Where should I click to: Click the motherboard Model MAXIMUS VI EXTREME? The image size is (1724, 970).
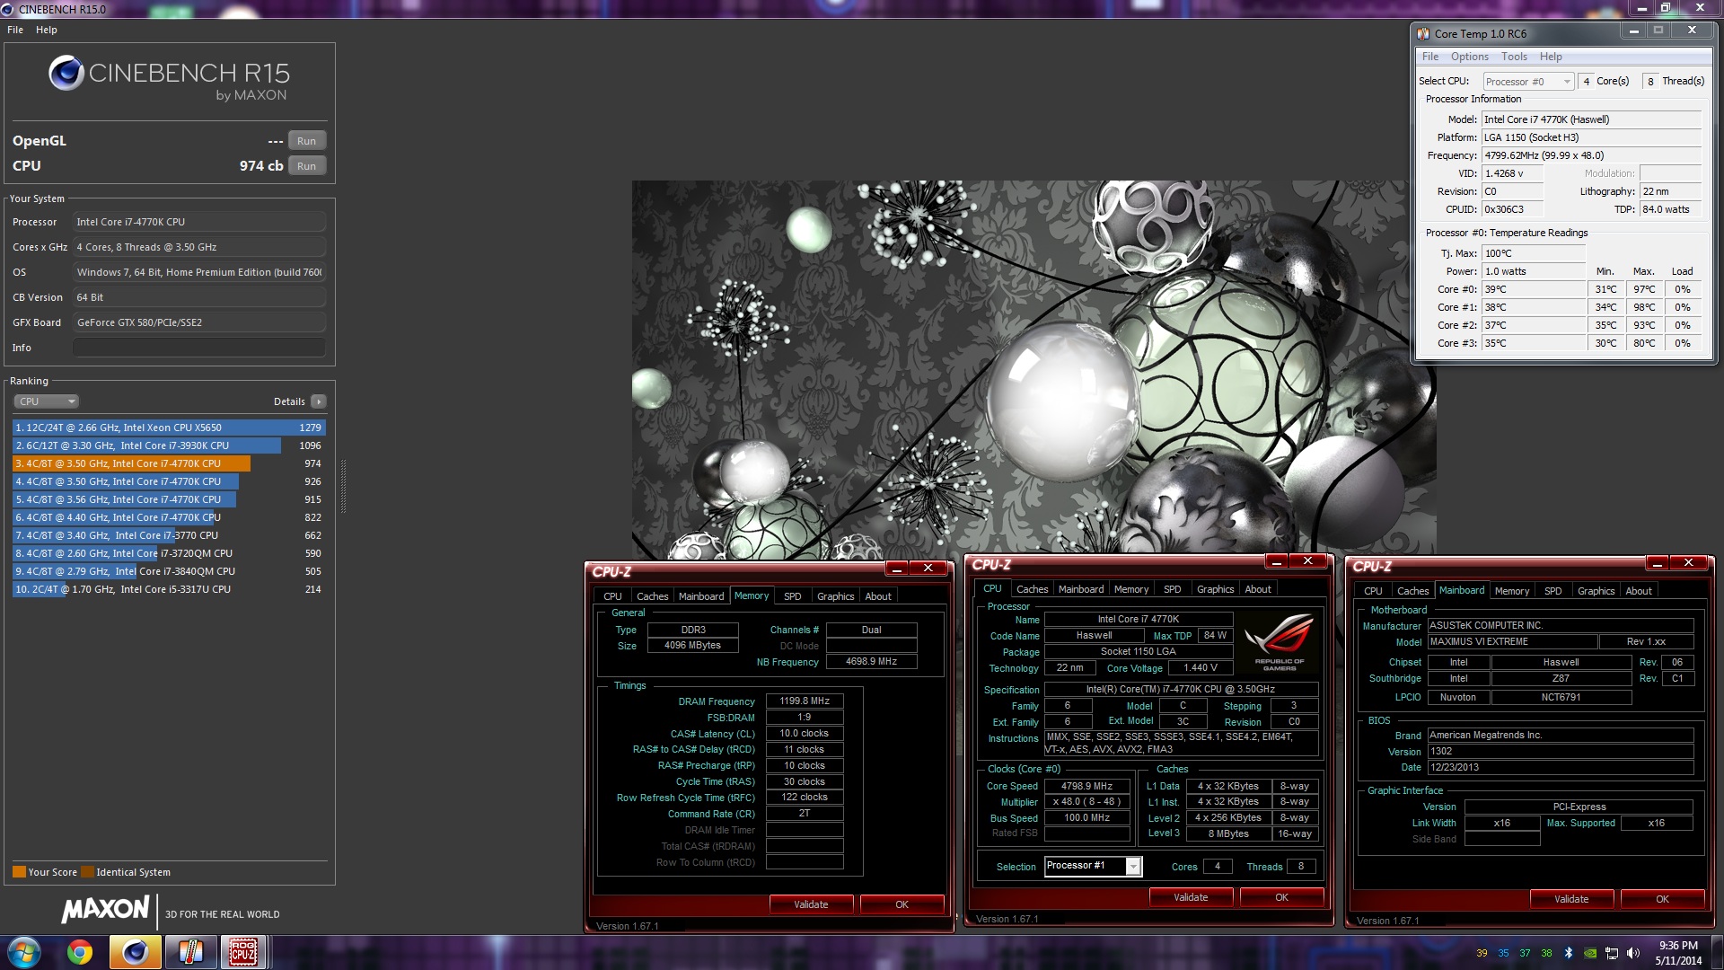(1512, 642)
